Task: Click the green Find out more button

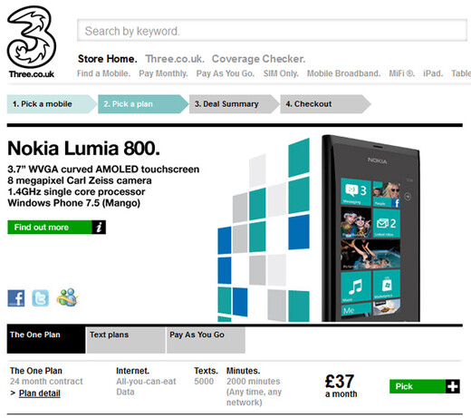Action: (57, 227)
